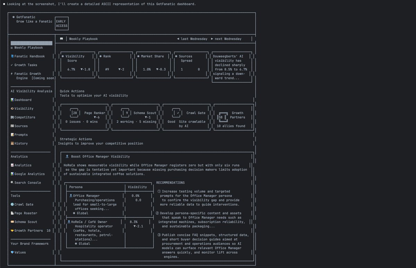Click the bracketed 28 badge for Page Ranker

point(75,113)
